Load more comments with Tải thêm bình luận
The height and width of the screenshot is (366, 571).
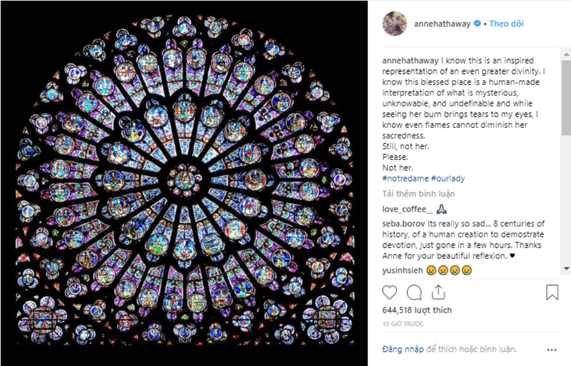[x=418, y=193]
